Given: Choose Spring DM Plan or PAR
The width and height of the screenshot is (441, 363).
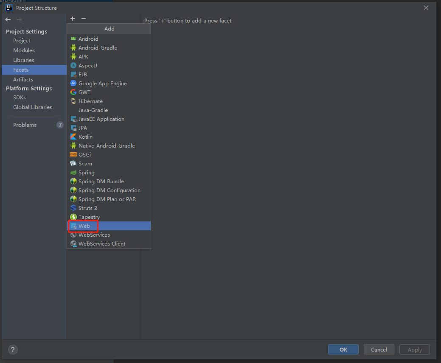Looking at the screenshot, I should (109, 199).
